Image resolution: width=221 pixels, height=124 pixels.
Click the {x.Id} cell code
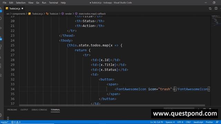point(104,60)
